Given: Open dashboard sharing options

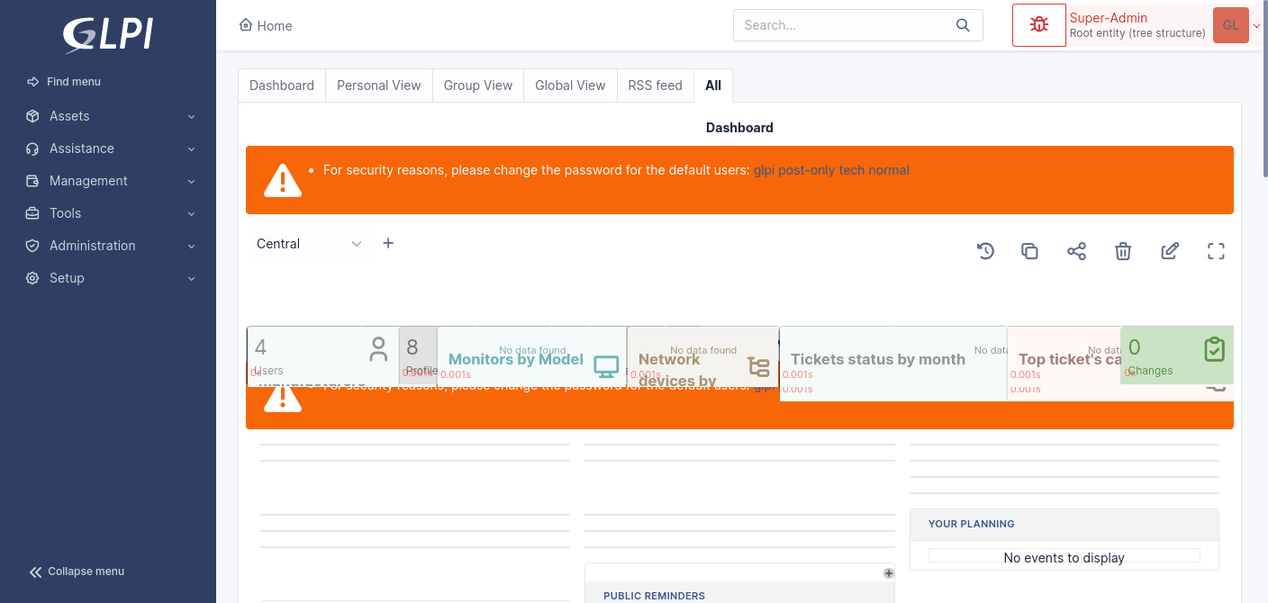Looking at the screenshot, I should [1076, 251].
